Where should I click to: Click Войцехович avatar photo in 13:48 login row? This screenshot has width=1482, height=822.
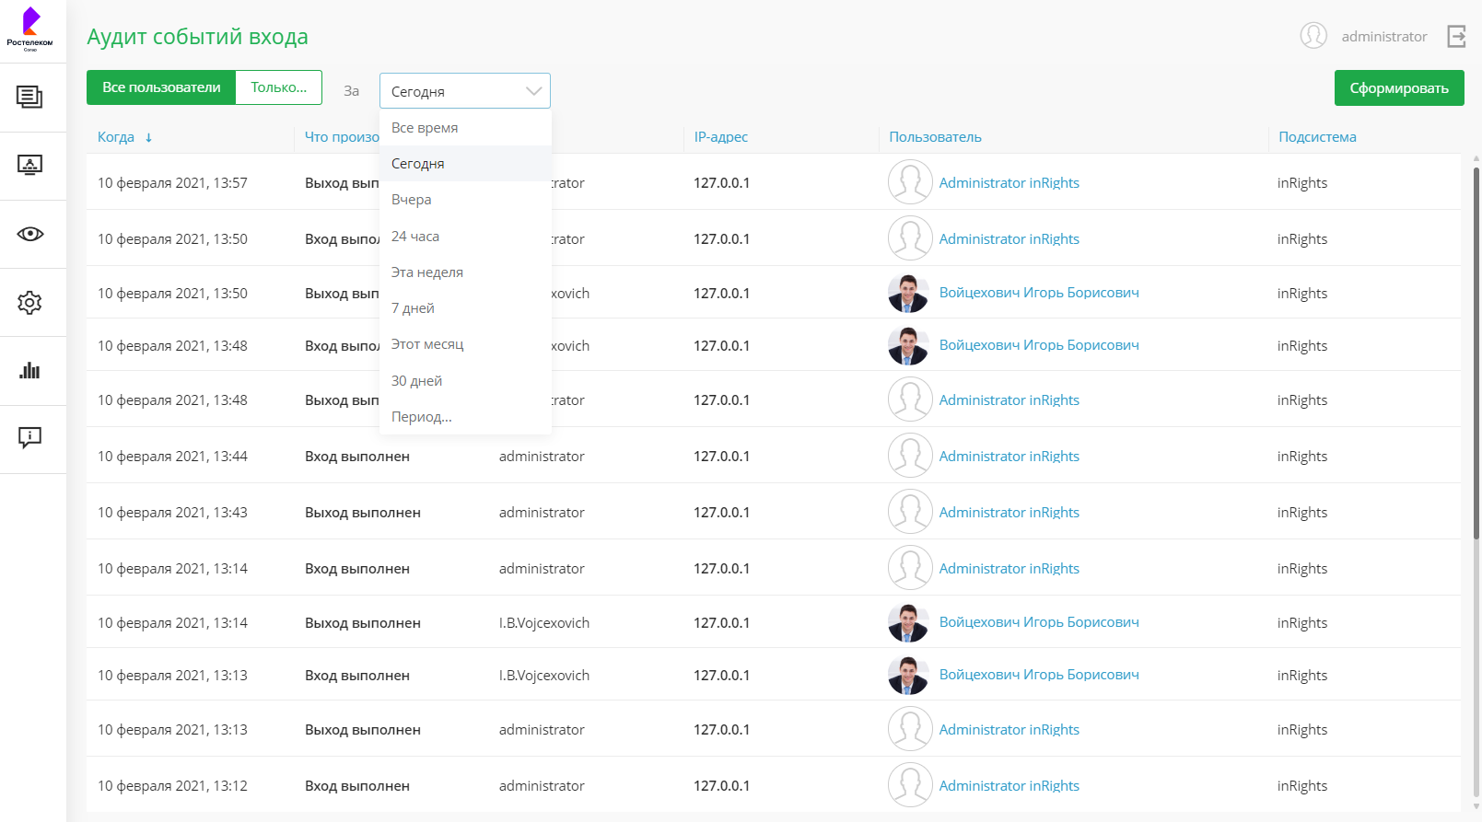click(x=908, y=345)
